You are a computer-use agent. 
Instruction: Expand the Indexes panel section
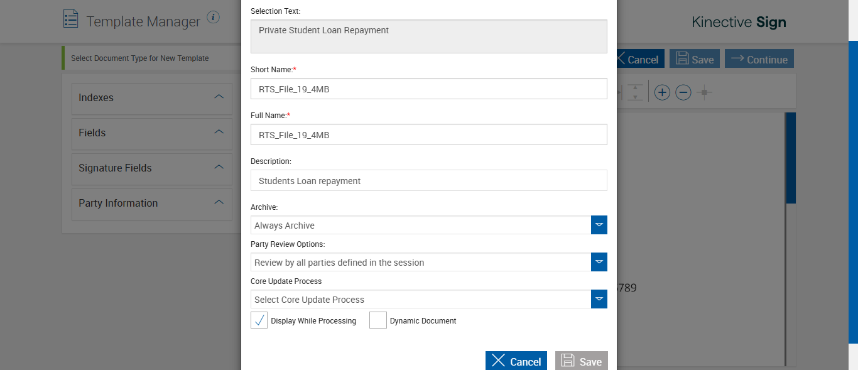click(x=151, y=97)
